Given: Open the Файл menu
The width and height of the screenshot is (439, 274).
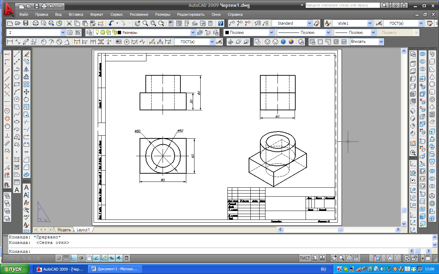Looking at the screenshot, I should click(24, 14).
